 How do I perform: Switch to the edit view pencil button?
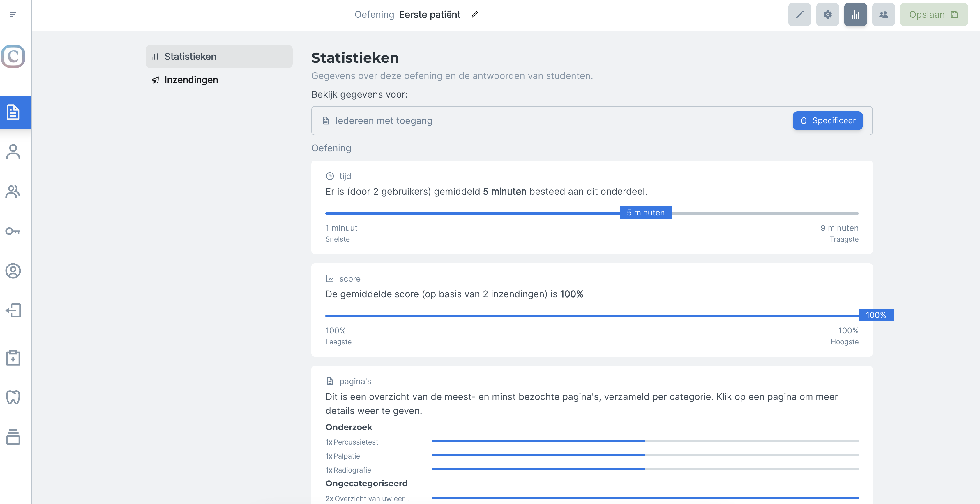pyautogui.click(x=799, y=15)
